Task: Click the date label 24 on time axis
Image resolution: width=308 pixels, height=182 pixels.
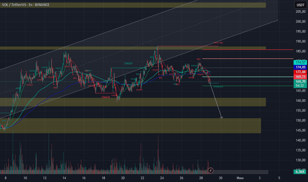Action: coord(162,178)
